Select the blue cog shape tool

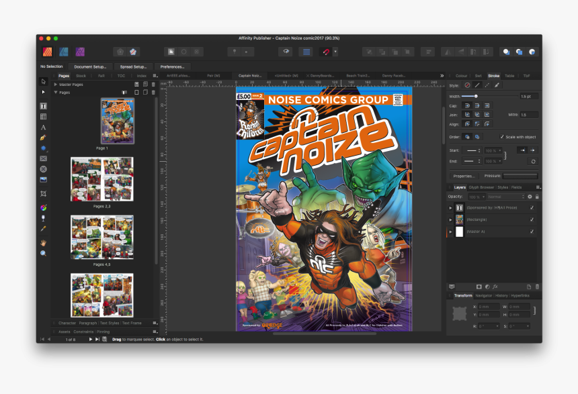pyautogui.click(x=43, y=148)
